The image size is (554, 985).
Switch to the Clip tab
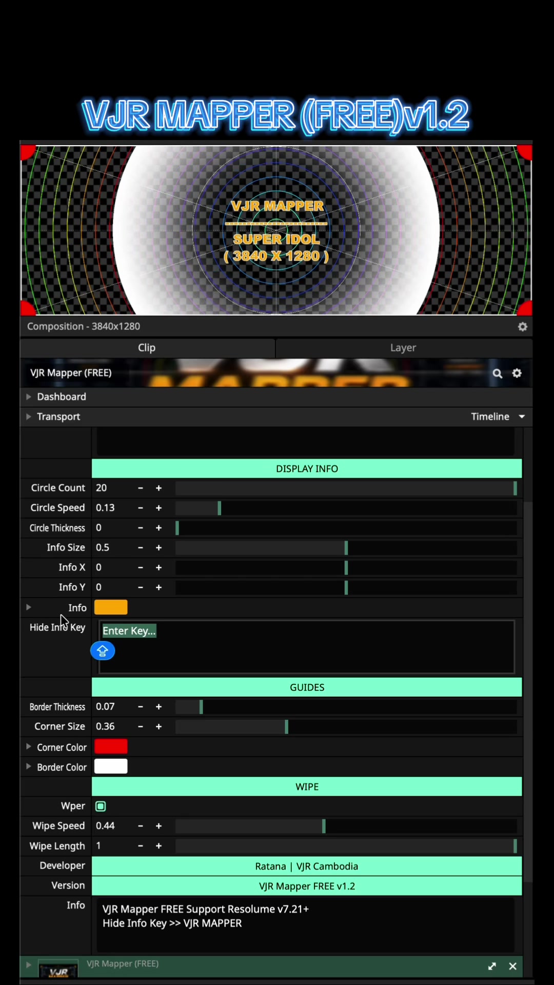pos(147,348)
